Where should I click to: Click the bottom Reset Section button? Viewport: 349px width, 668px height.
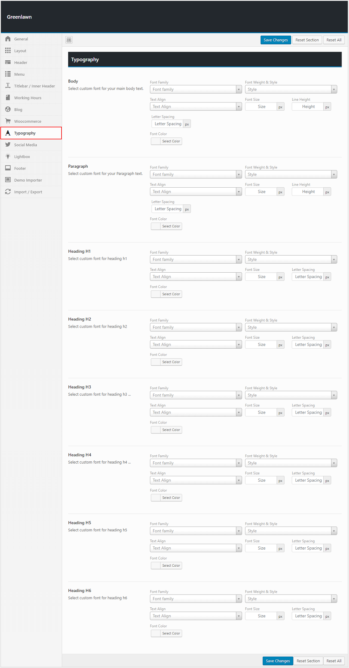point(308,661)
